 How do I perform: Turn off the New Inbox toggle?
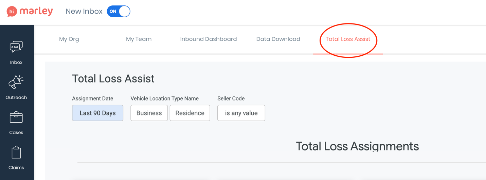tap(119, 11)
